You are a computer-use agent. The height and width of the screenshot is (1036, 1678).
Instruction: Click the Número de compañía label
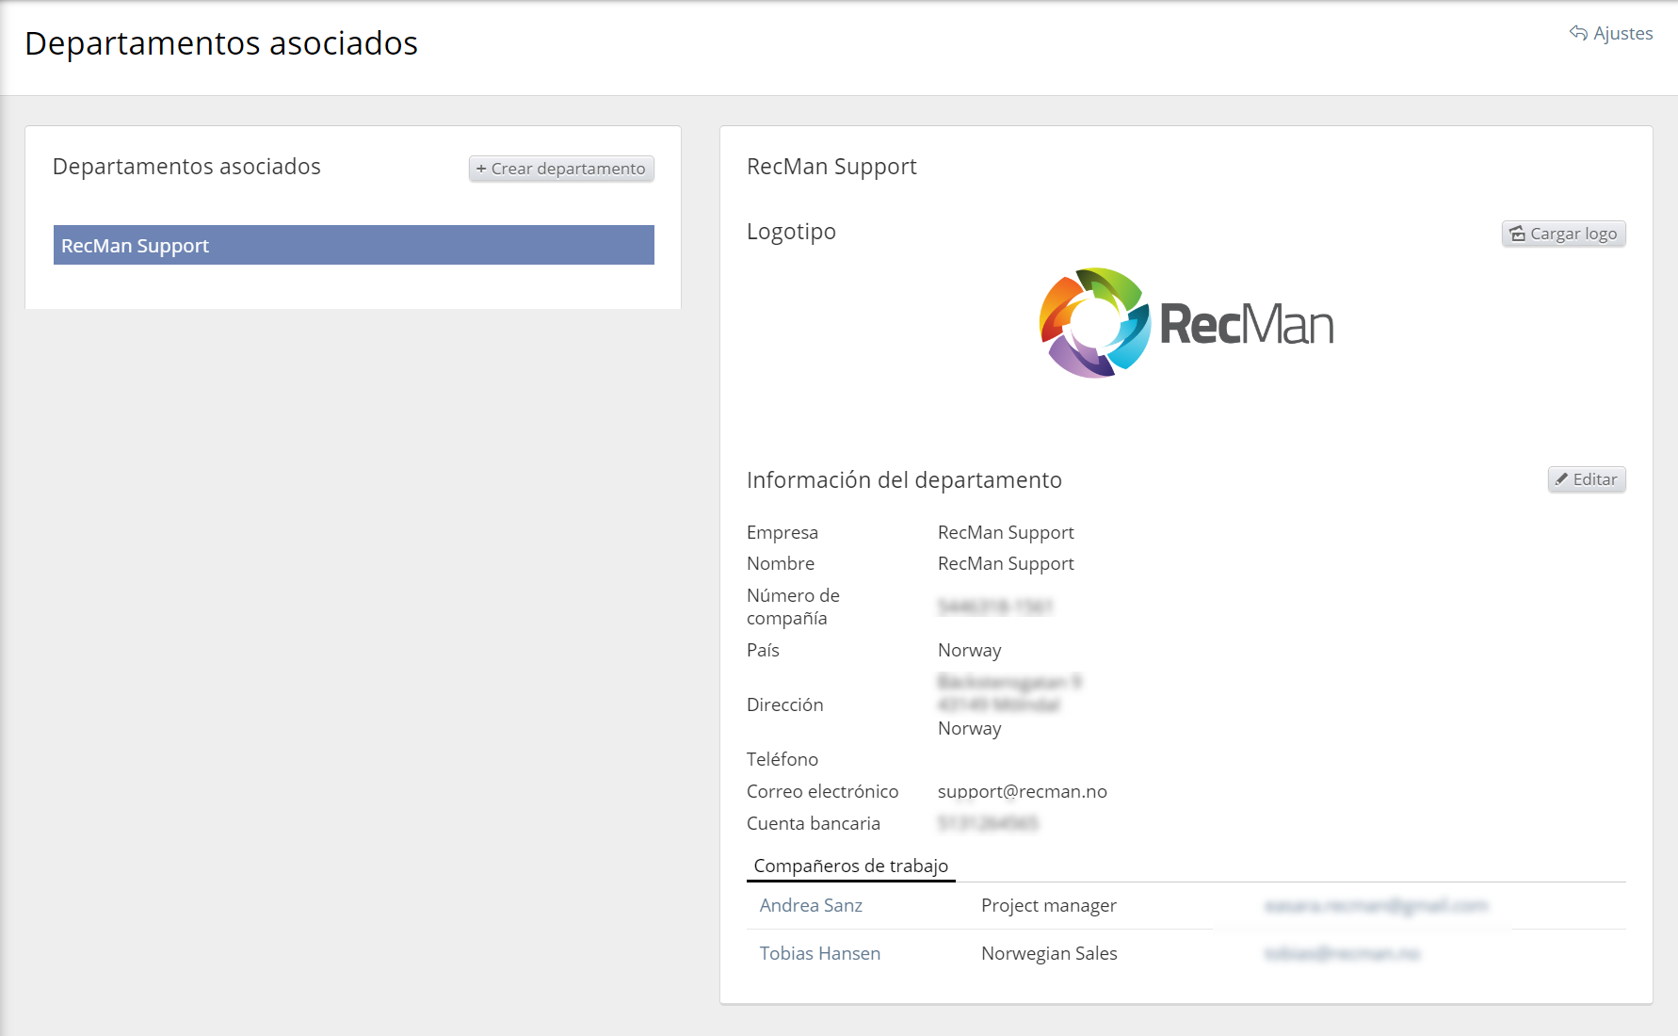coord(793,607)
